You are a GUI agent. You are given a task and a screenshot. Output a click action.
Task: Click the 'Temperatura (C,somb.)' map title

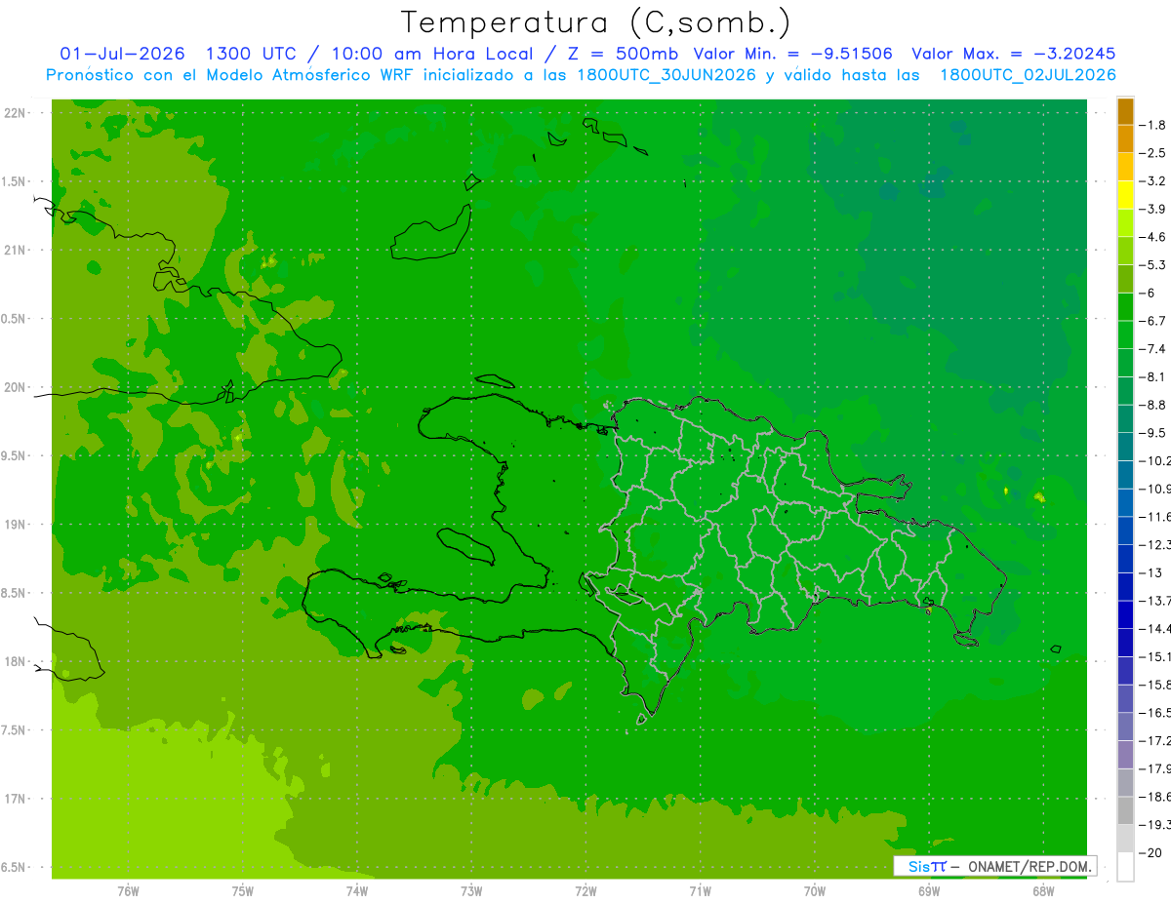(x=595, y=22)
